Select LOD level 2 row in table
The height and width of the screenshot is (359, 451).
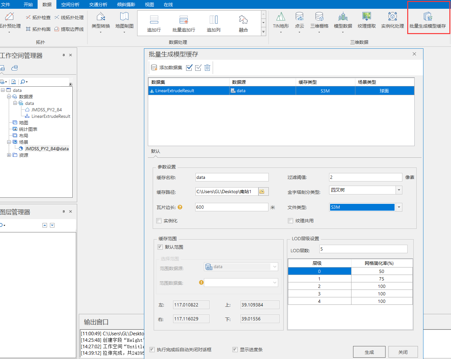coord(350,286)
